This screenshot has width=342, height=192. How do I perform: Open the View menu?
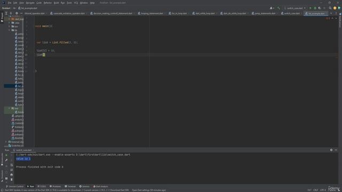click(x=21, y=3)
